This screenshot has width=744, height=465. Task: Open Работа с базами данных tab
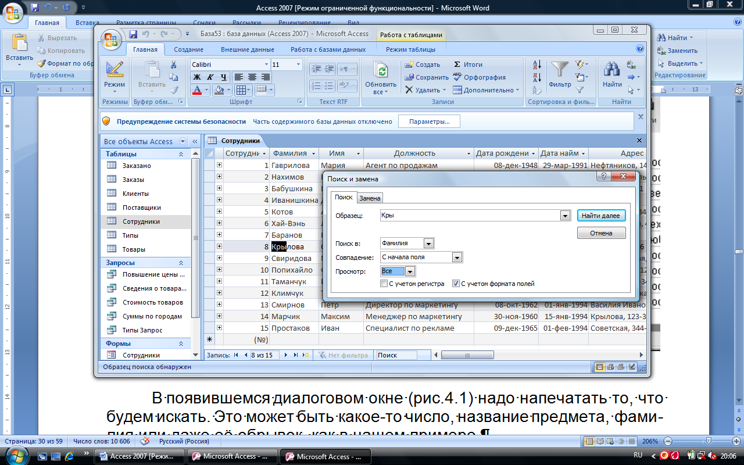click(x=328, y=49)
